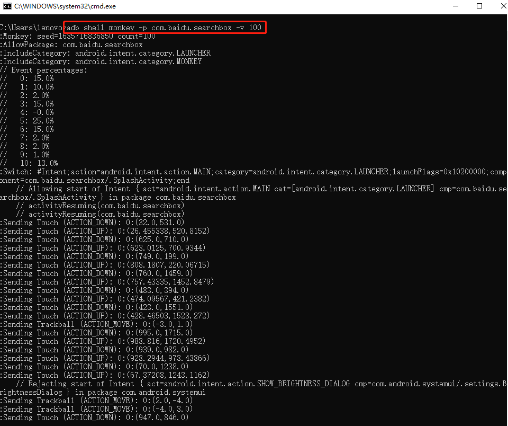Click the Sending Trackball ACTION_MOVE line

(85, 324)
